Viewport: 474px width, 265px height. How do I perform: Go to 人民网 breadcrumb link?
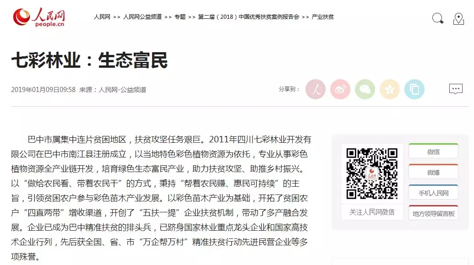[x=102, y=17]
